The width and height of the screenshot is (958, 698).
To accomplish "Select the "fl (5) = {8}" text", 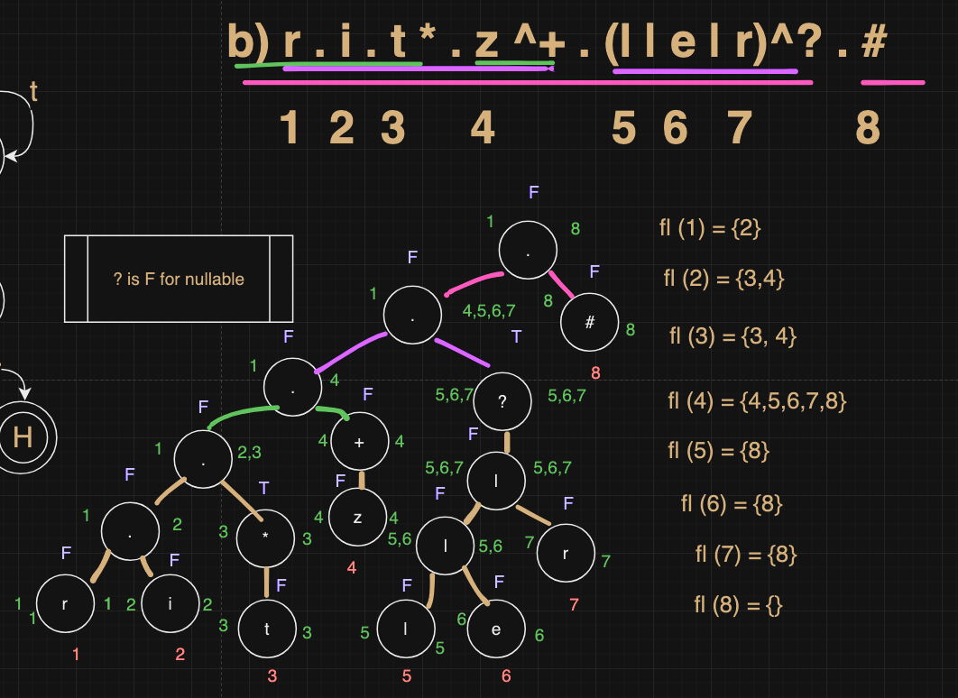I will click(x=718, y=450).
